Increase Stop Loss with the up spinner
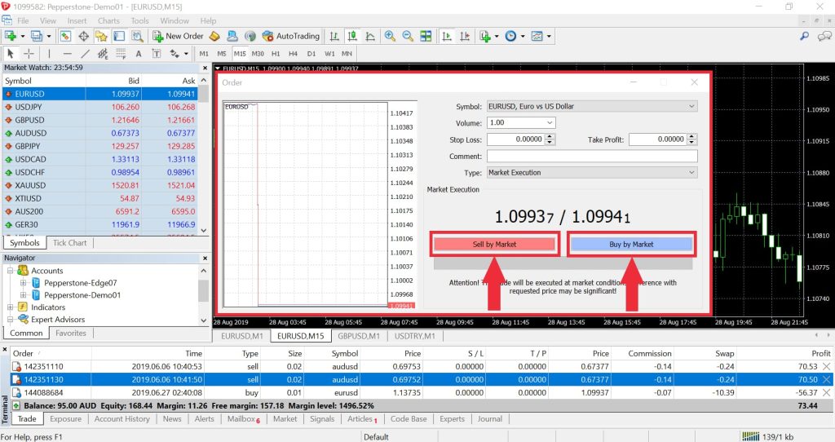Image resolution: width=835 pixels, height=442 pixels. (550, 136)
